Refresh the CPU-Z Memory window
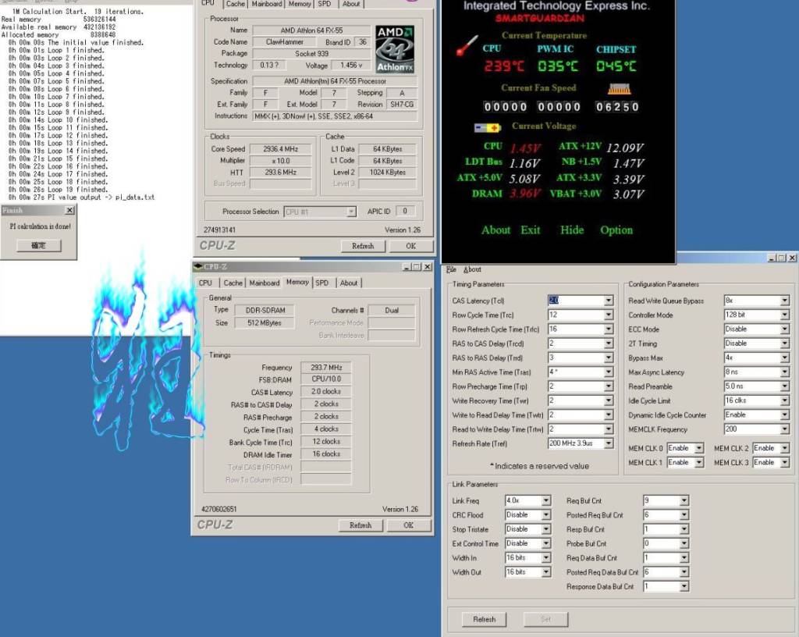 point(360,525)
